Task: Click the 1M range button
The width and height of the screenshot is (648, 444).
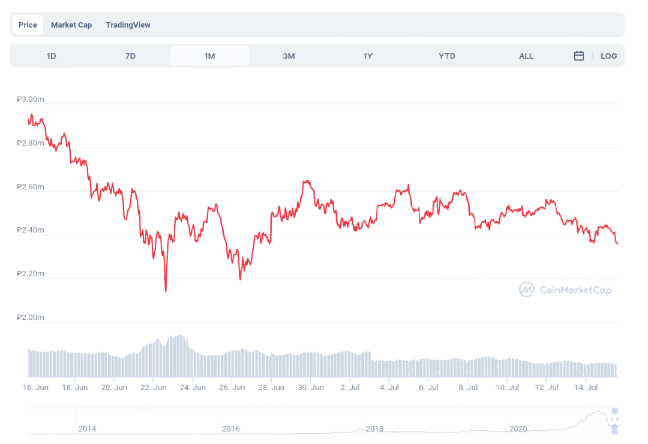Action: click(x=209, y=56)
